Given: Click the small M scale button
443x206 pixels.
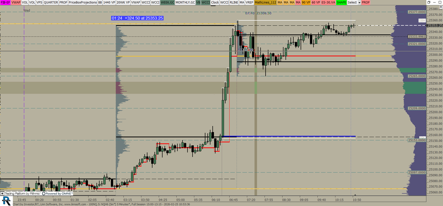Looking at the screenshot, I should 440,7.
